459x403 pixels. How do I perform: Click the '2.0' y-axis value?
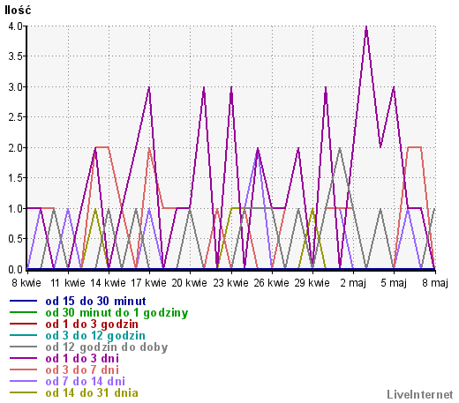tap(15, 148)
